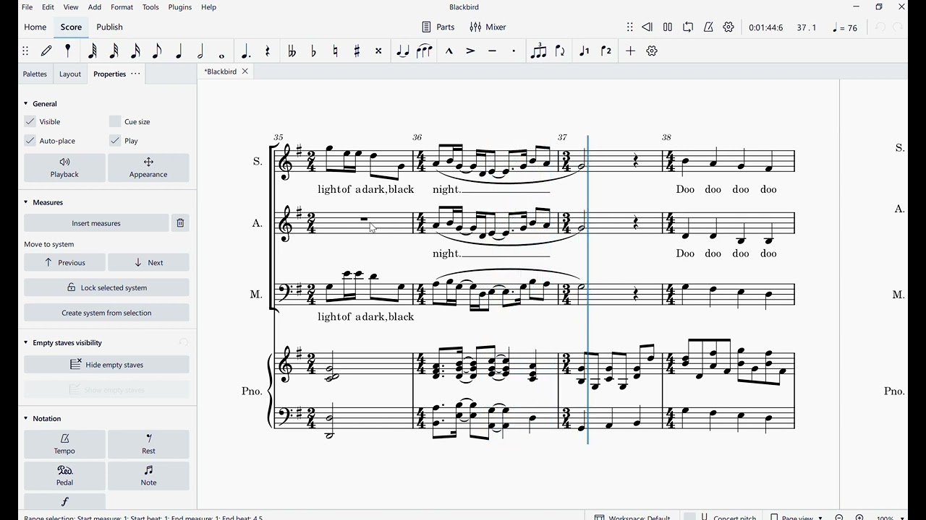Click Create system from selection
The height and width of the screenshot is (520, 926).
(x=106, y=313)
